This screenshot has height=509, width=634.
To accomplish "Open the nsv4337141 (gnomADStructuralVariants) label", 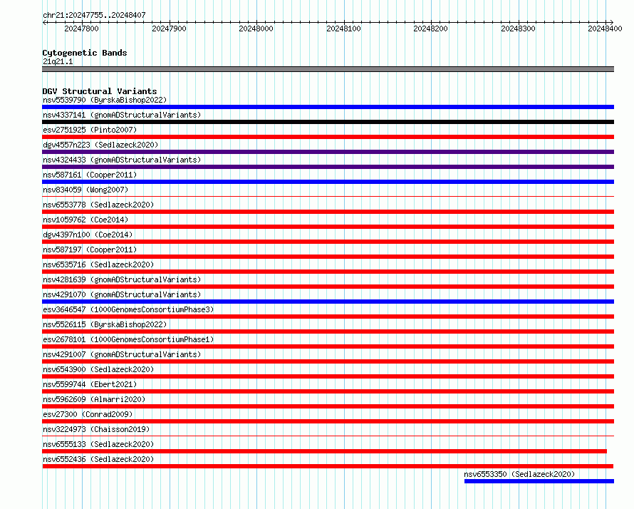I will click(122, 115).
